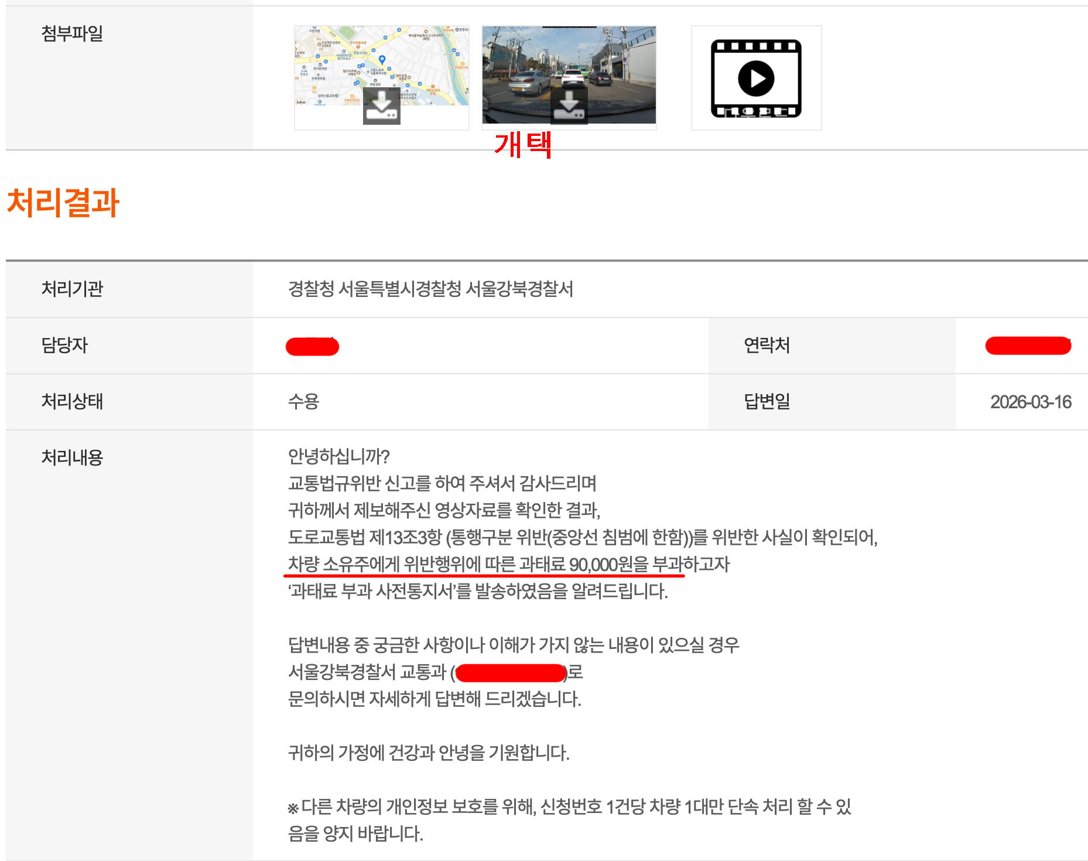Click line 귀하께서 제보해주신 영상자료를 확인한 결과

click(444, 510)
